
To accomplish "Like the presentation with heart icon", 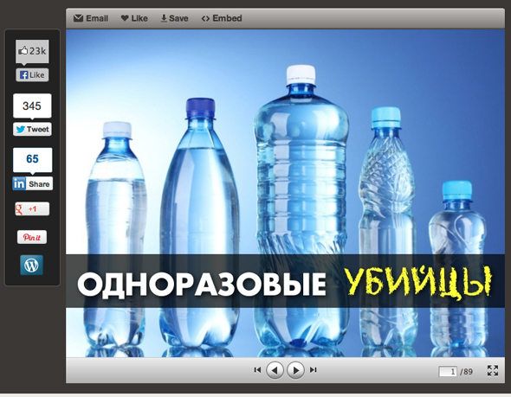I will [134, 18].
